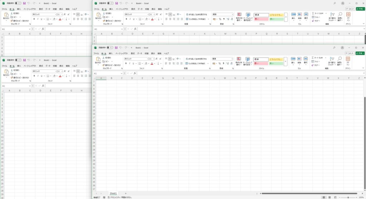The height and width of the screenshot is (199, 366).
Task: Click the アドイン icon in Book4 ribbon
Action: pyautogui.click(x=348, y=16)
